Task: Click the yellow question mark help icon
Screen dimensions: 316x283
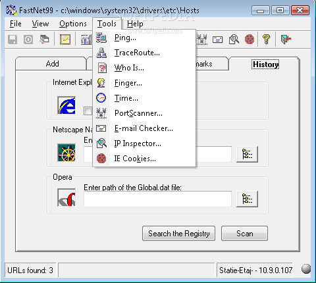Action: click(266, 39)
